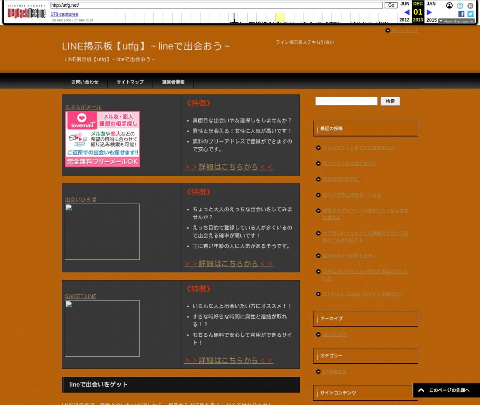This screenshot has height=405, width=480.
Task: Open the お問い合わせ navigation tab
Action: 85,82
